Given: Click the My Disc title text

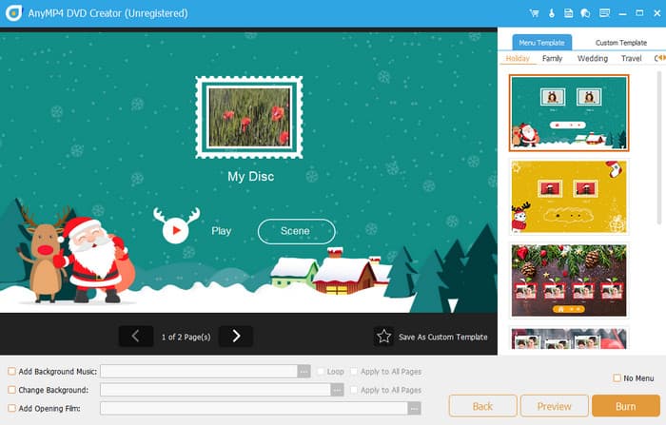Looking at the screenshot, I should pyautogui.click(x=250, y=176).
